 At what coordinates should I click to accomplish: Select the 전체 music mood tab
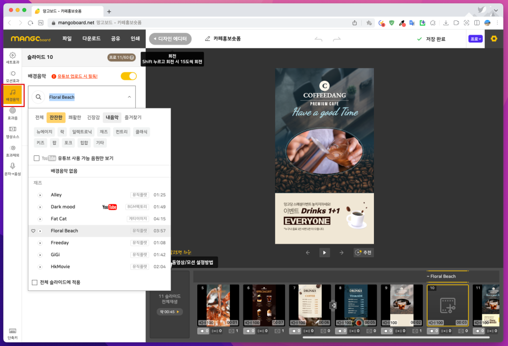(39, 118)
